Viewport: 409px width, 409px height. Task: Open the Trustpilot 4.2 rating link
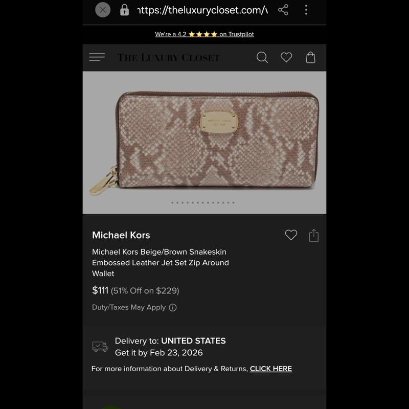tap(204, 34)
